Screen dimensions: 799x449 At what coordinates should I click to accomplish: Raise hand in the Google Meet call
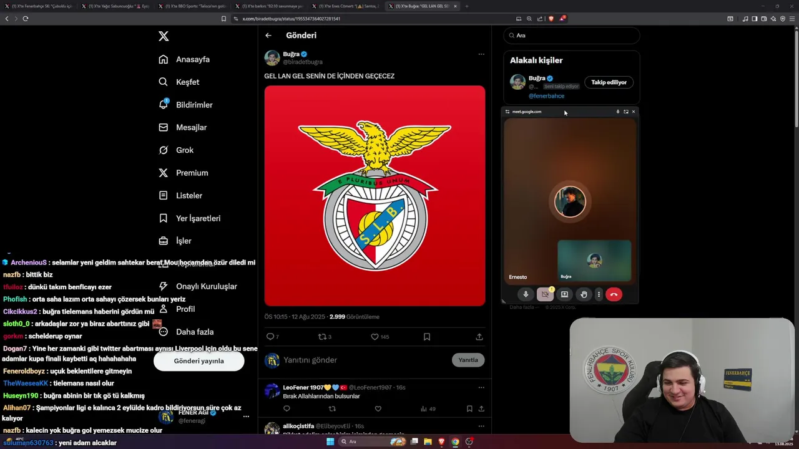click(x=584, y=294)
